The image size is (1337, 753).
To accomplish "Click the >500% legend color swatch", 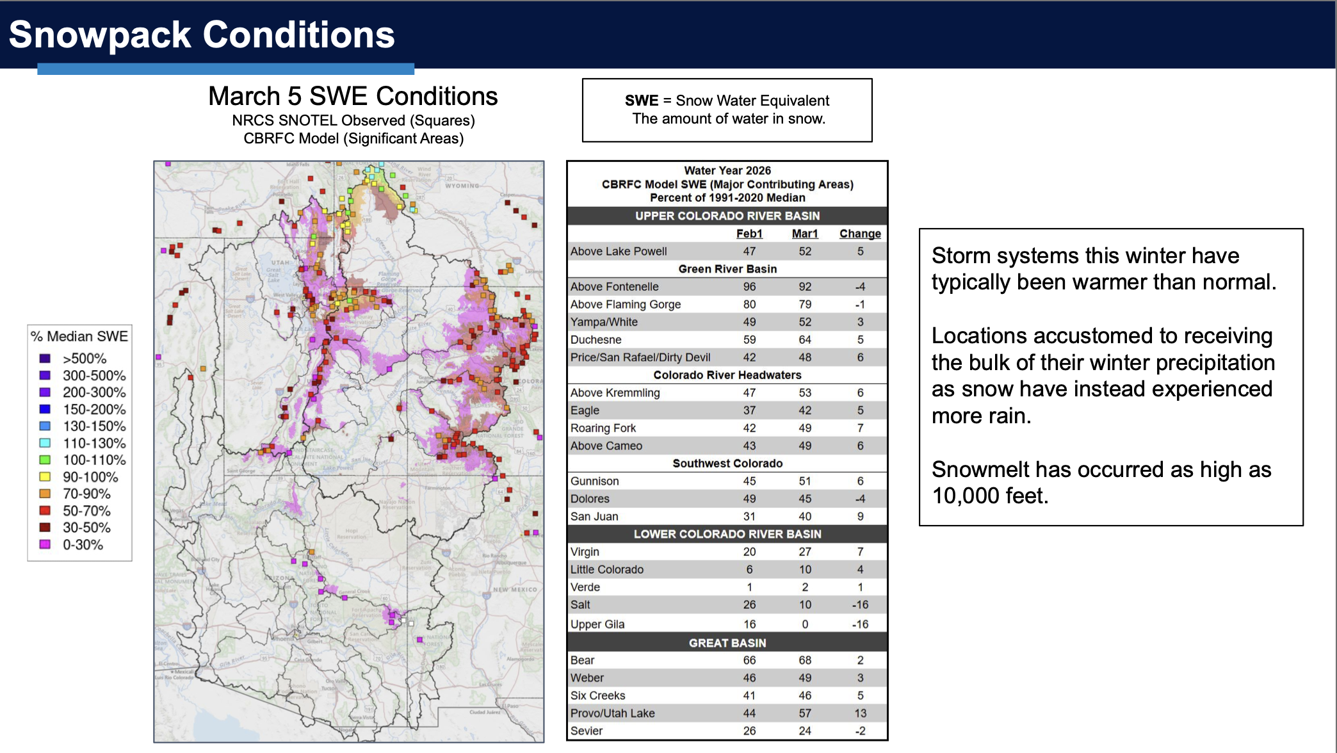I will click(45, 359).
